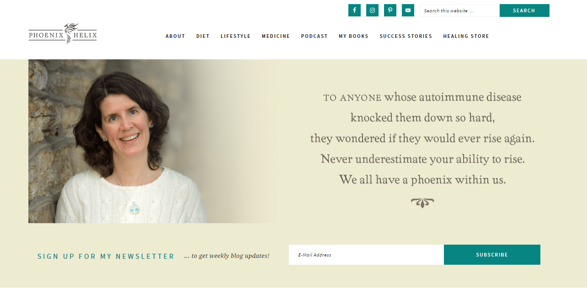The width and height of the screenshot is (587, 288).
Task: Open the YouTube social icon
Action: (x=408, y=10)
